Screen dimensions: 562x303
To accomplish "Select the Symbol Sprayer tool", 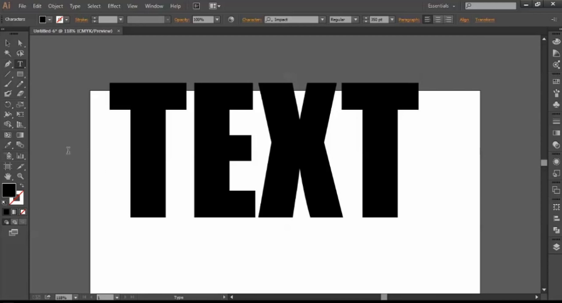I will click(x=8, y=156).
